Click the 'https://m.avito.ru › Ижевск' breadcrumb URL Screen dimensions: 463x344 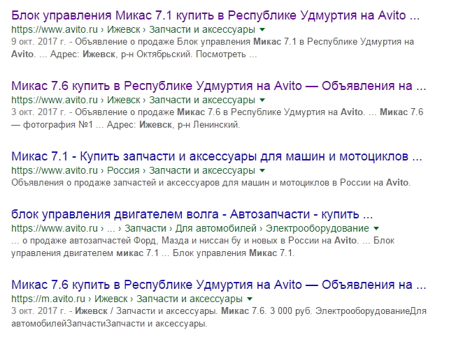[x=127, y=299]
